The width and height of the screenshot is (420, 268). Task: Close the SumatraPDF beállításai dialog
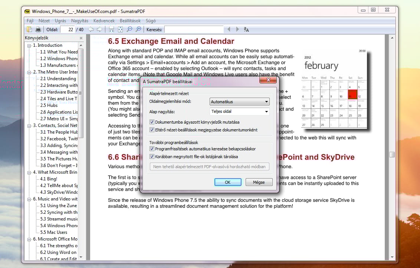268,80
